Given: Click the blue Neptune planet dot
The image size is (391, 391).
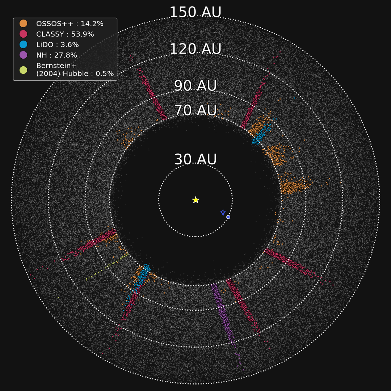Looking at the screenshot, I should pyautogui.click(x=228, y=217).
